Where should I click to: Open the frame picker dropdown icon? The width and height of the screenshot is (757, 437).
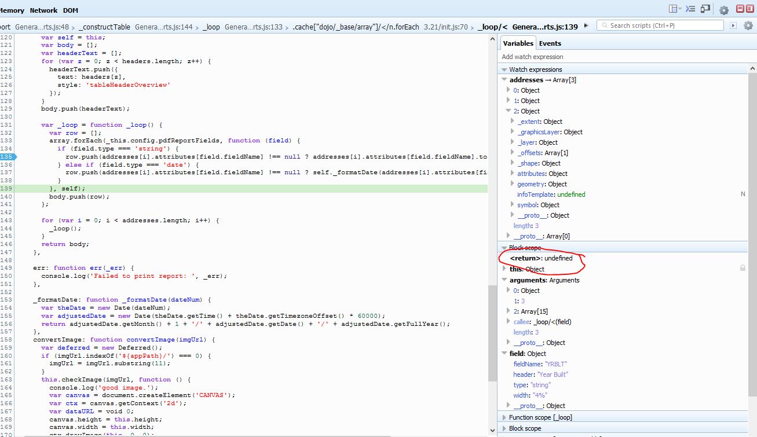675,9
